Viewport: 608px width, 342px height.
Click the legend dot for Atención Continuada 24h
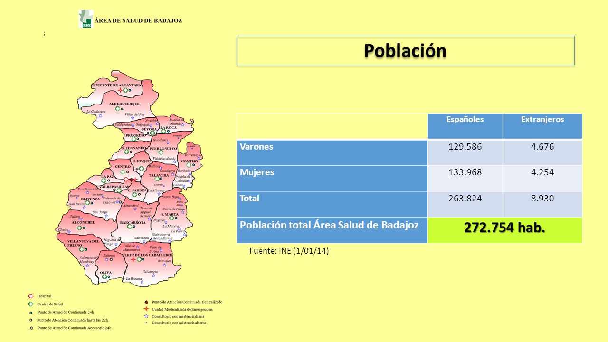pyautogui.click(x=31, y=312)
